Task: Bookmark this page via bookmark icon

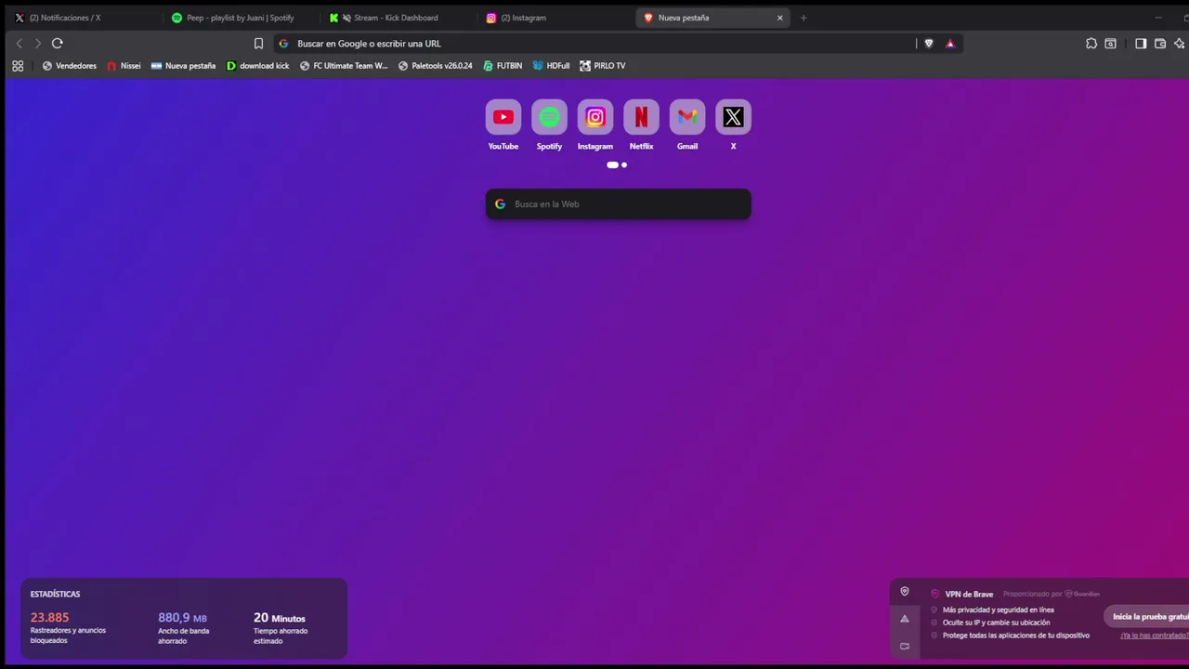Action: [x=258, y=44]
